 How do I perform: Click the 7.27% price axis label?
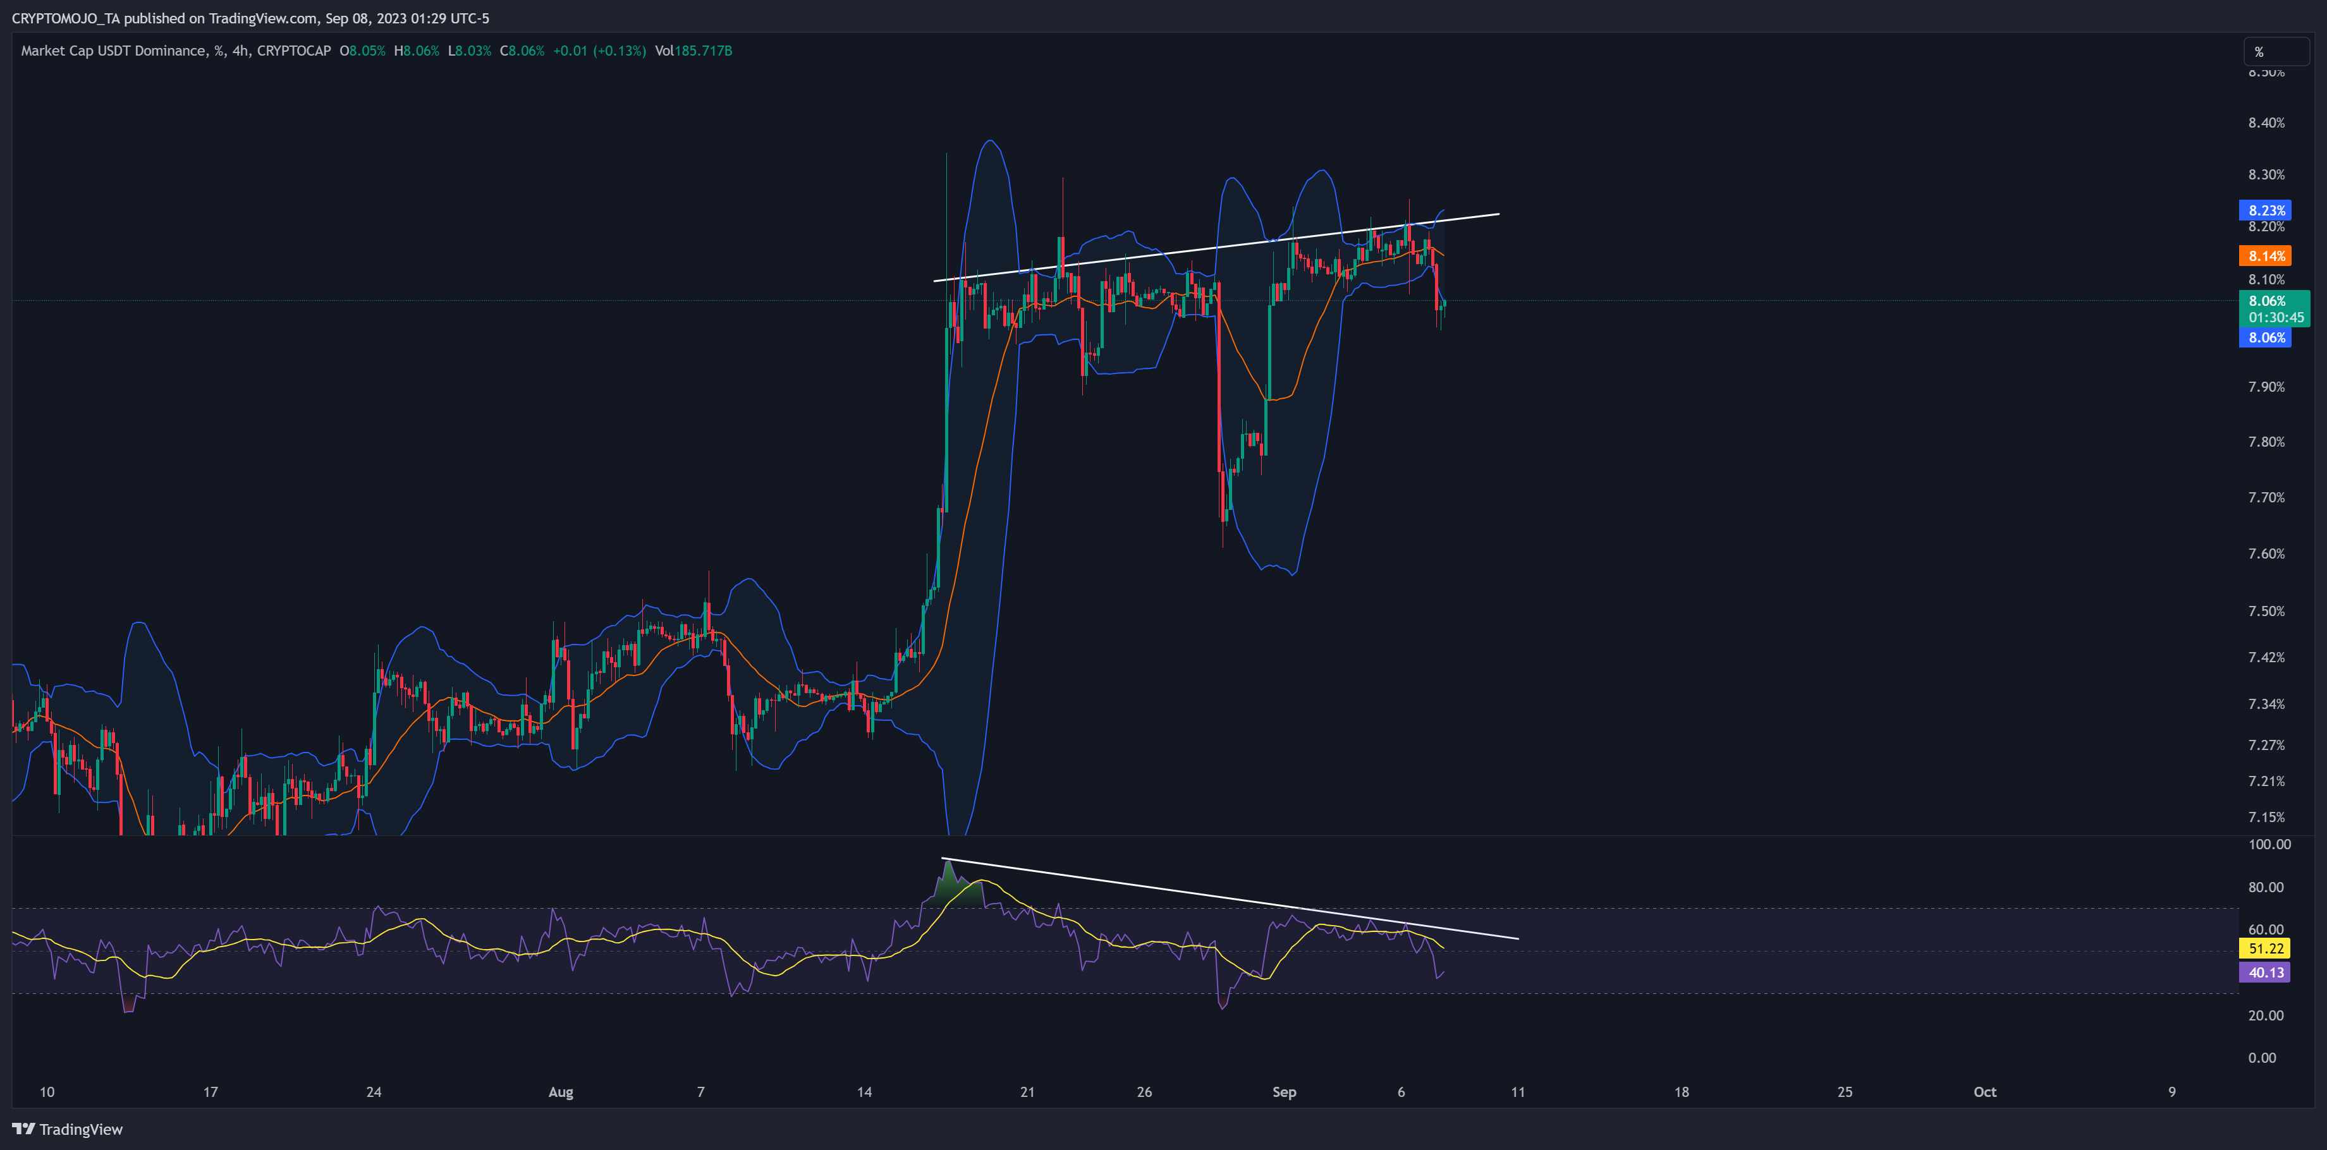[x=2266, y=746]
